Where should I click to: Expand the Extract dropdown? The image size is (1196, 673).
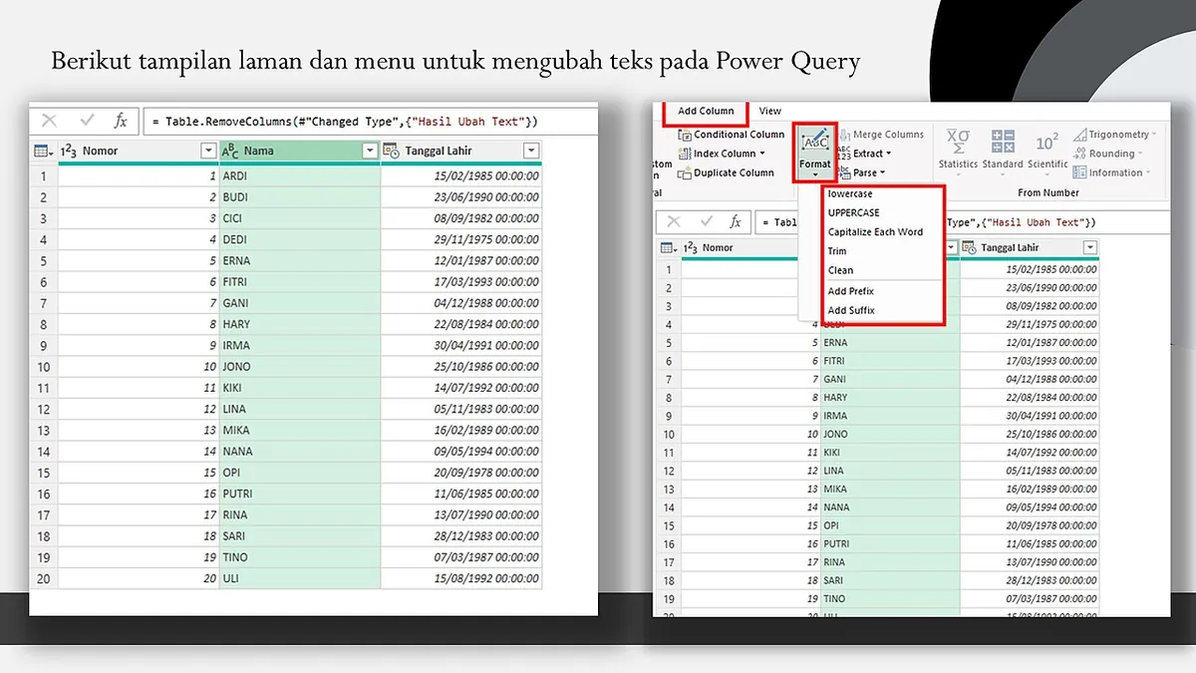click(x=888, y=154)
